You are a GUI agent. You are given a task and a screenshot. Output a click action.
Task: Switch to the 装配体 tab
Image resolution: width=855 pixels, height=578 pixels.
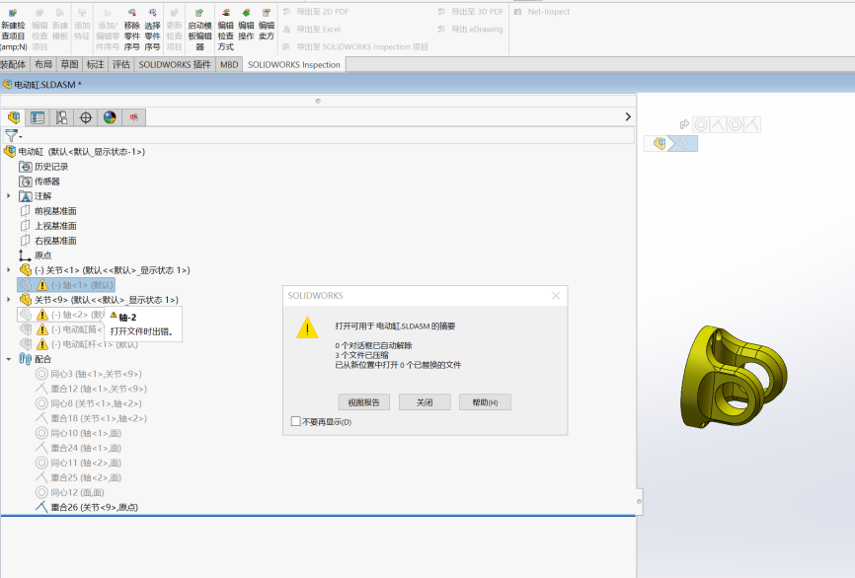13,64
